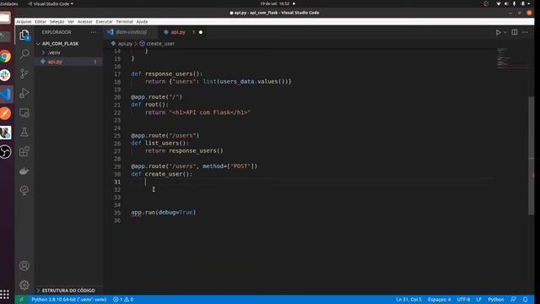Image resolution: width=540 pixels, height=304 pixels.
Task: Open the Arquivo menu
Action: 24,22
